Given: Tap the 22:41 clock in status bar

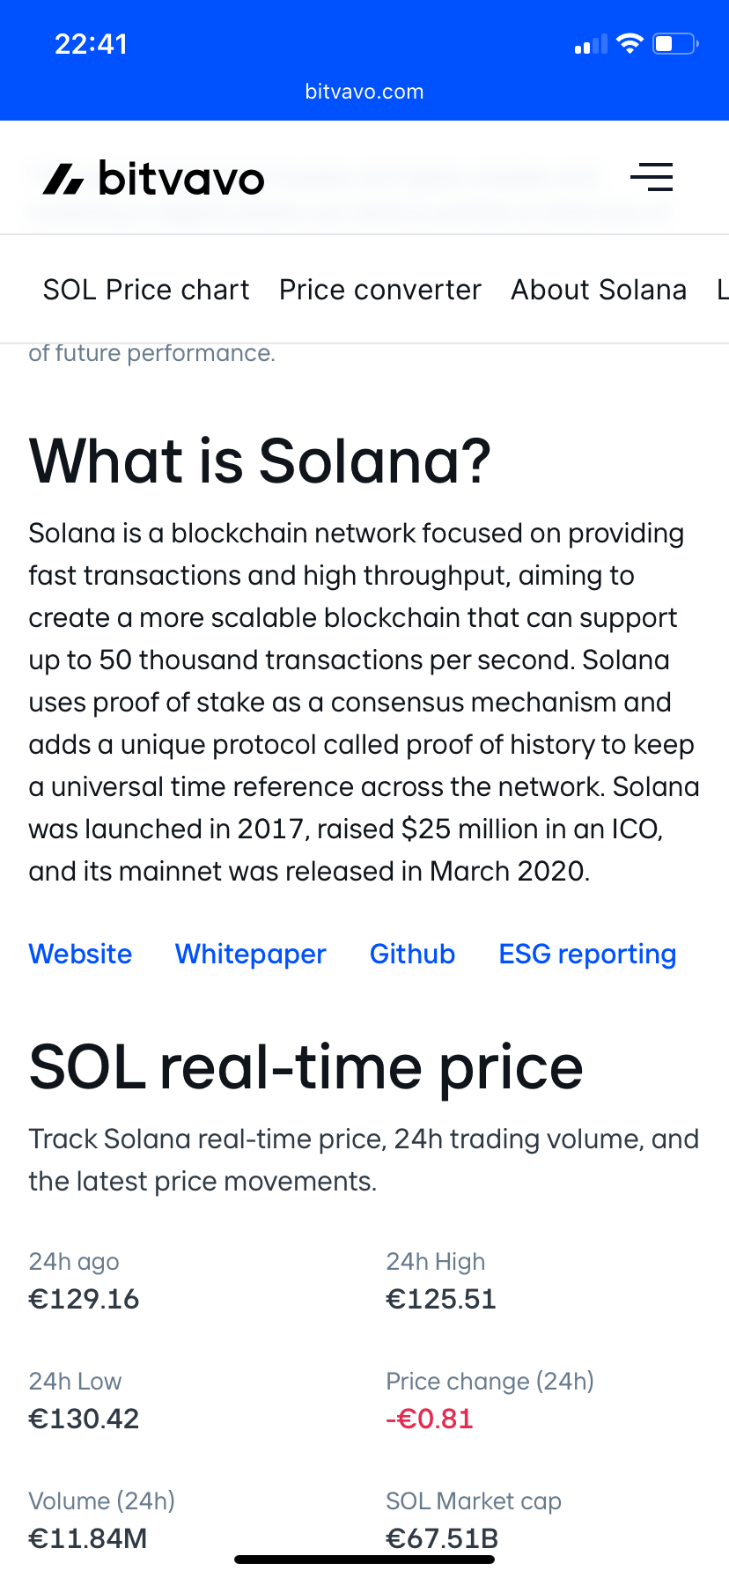Looking at the screenshot, I should point(92,44).
